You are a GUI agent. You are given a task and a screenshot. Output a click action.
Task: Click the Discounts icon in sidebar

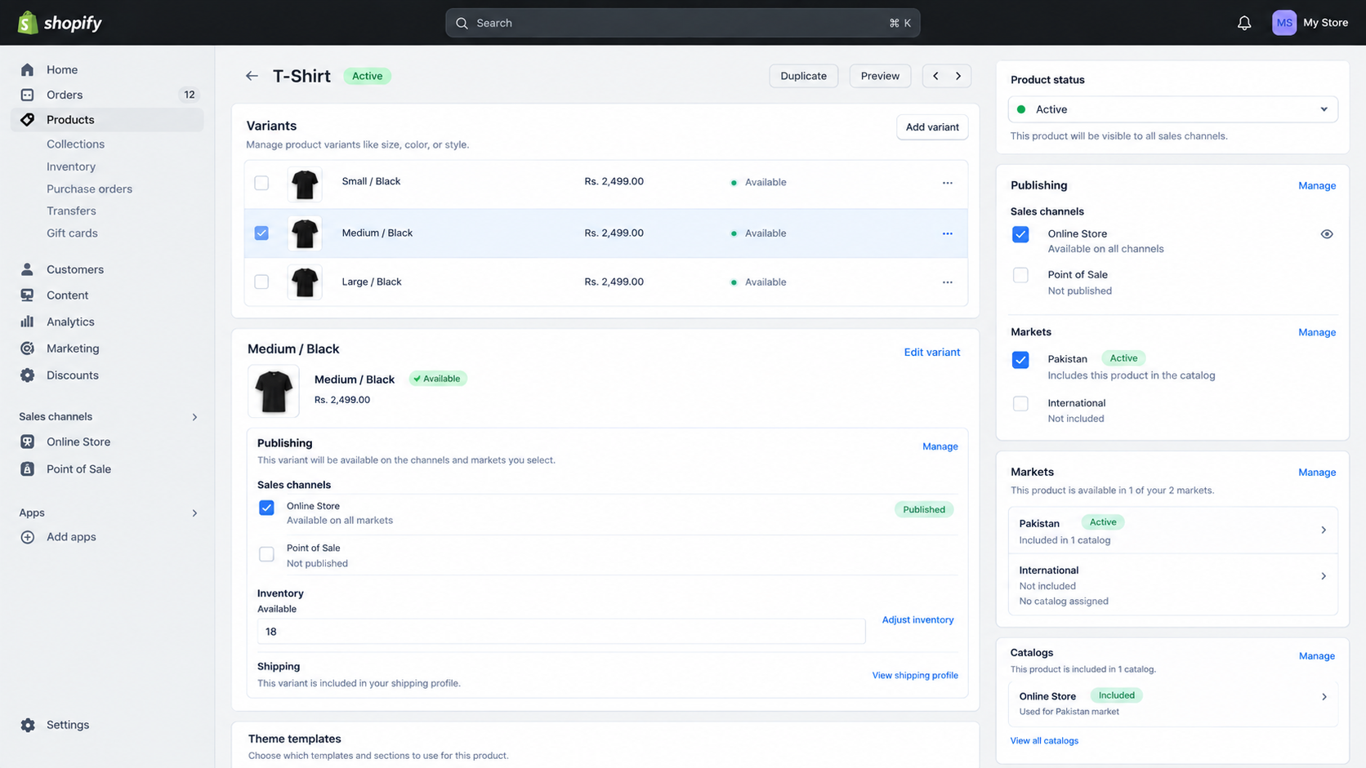[28, 375]
